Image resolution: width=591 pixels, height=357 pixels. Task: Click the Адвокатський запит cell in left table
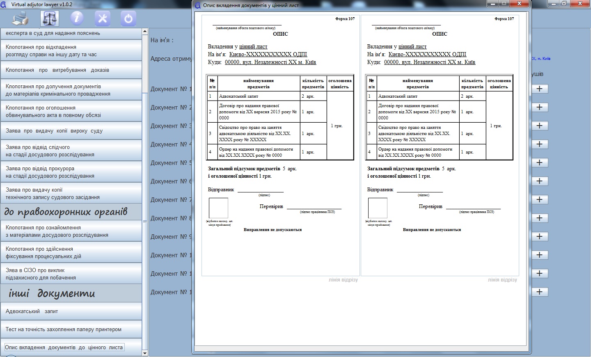point(259,96)
